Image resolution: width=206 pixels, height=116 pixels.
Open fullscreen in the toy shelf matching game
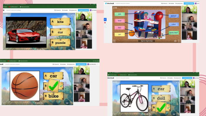[x=179, y=41]
